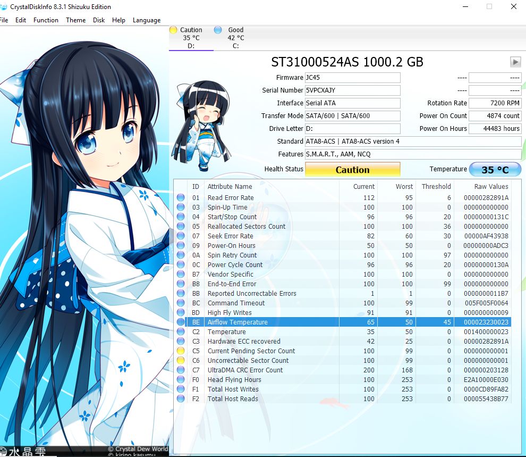Image resolution: width=526 pixels, height=457 pixels.
Task: Click the 35 °C temperature button
Action: pyautogui.click(x=495, y=169)
